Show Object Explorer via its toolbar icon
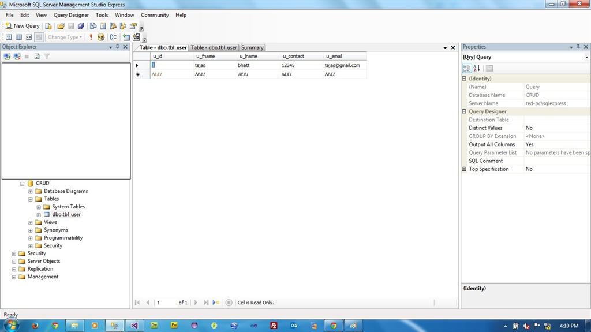The height and width of the screenshot is (332, 591). [x=113, y=26]
